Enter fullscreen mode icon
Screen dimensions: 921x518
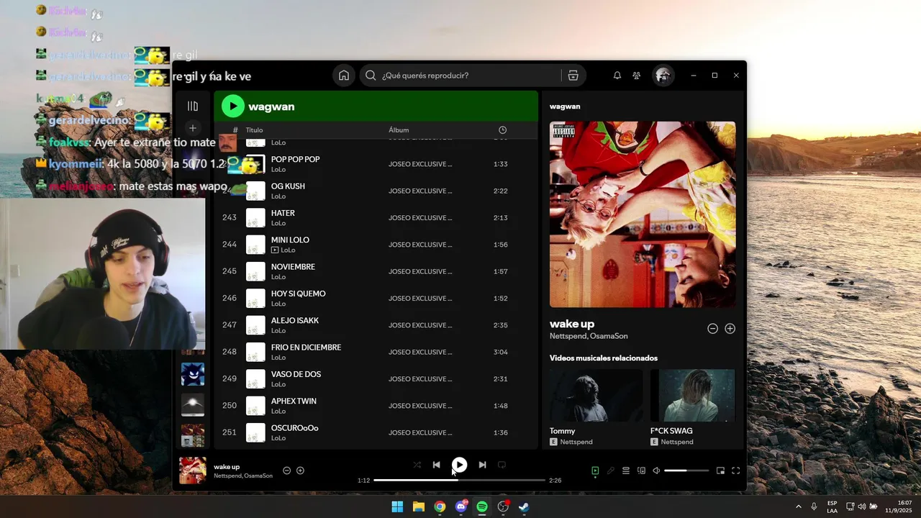point(735,471)
